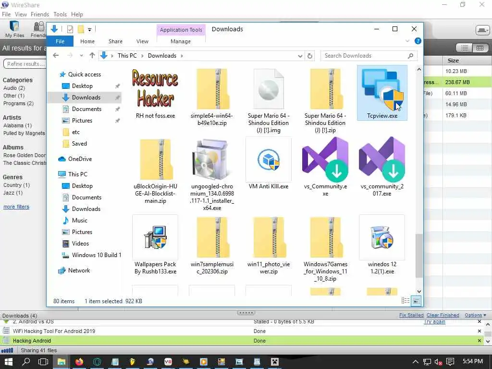
Task: Select win11_photo_viewer.zip archive
Action: pyautogui.click(x=268, y=245)
